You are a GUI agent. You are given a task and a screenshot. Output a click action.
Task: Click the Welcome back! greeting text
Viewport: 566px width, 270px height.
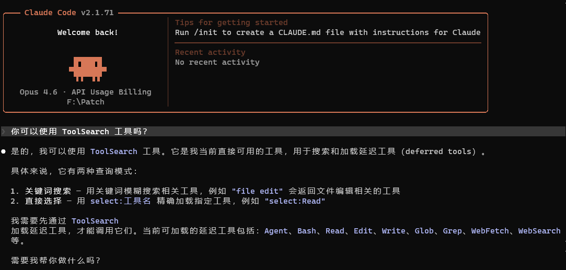pyautogui.click(x=88, y=32)
